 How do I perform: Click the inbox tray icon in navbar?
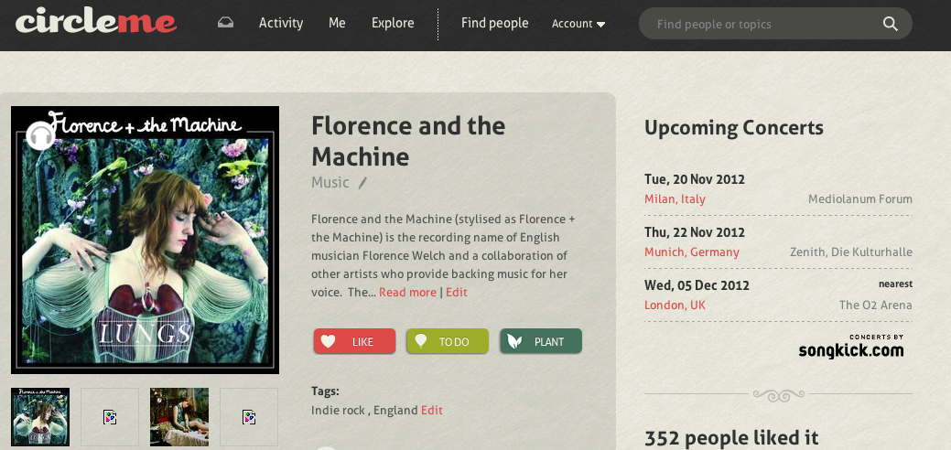coord(225,23)
